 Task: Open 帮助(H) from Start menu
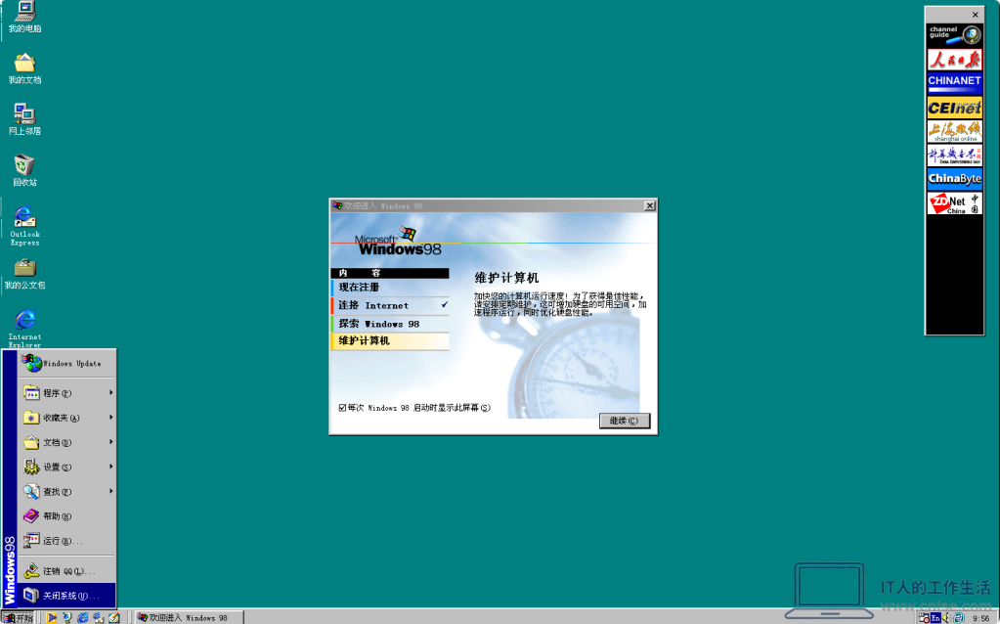67,516
